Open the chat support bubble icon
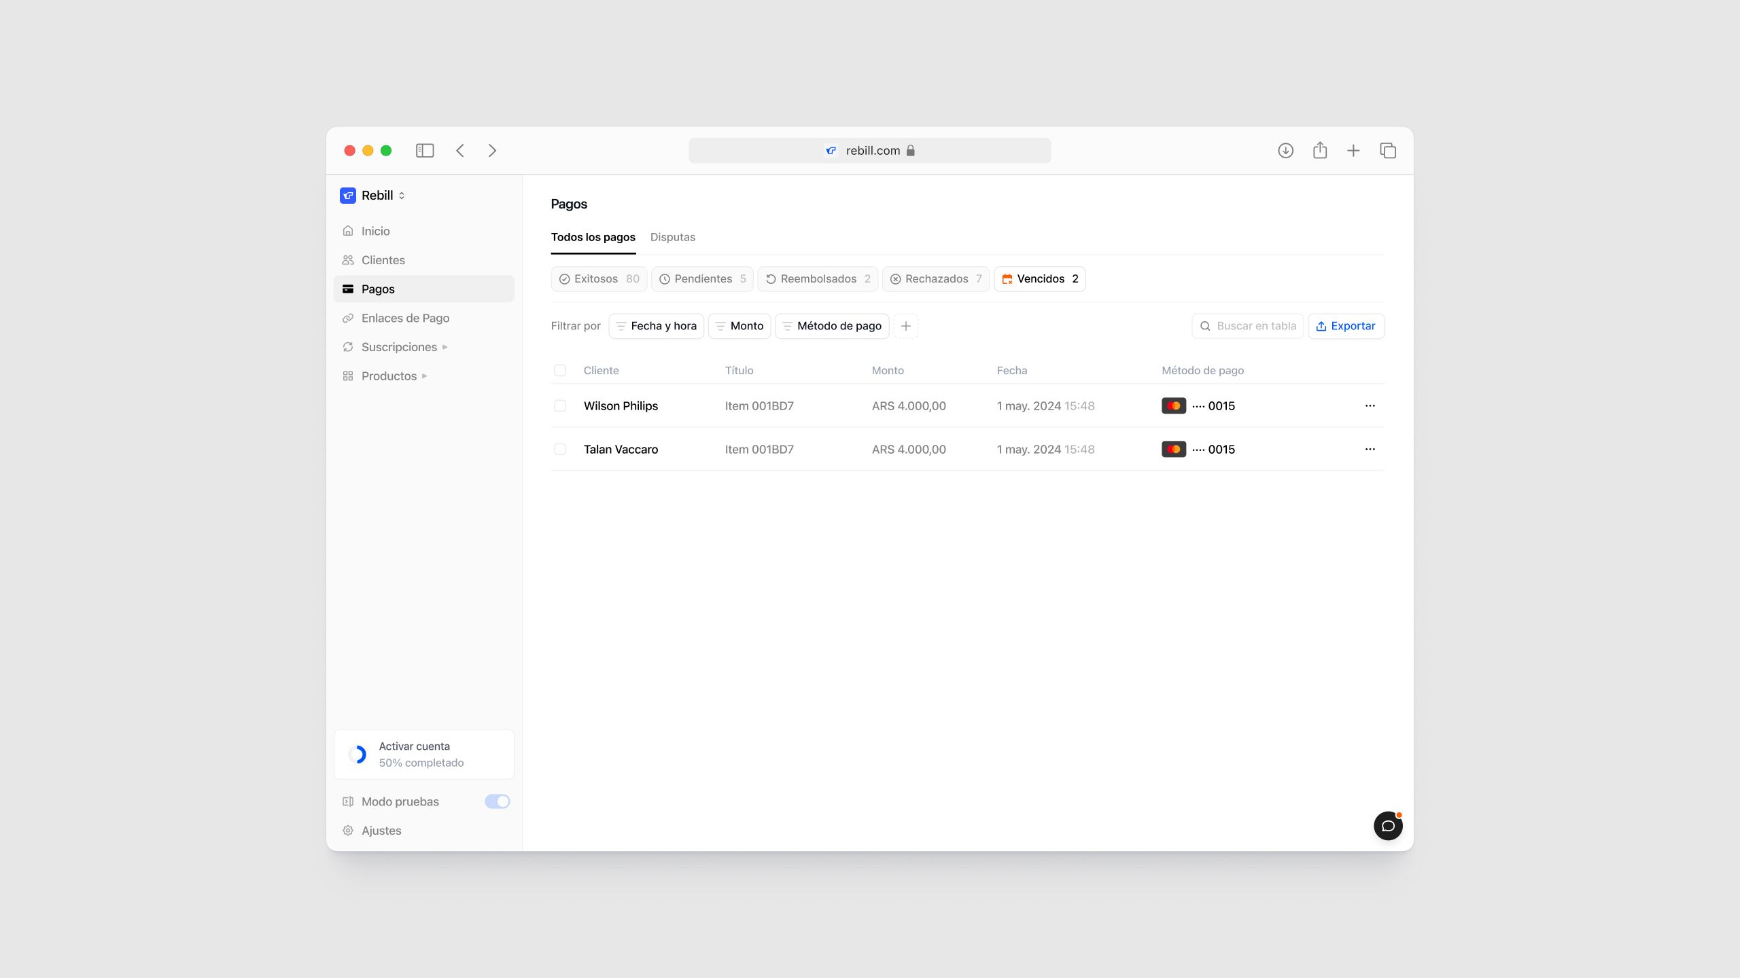 (x=1387, y=825)
